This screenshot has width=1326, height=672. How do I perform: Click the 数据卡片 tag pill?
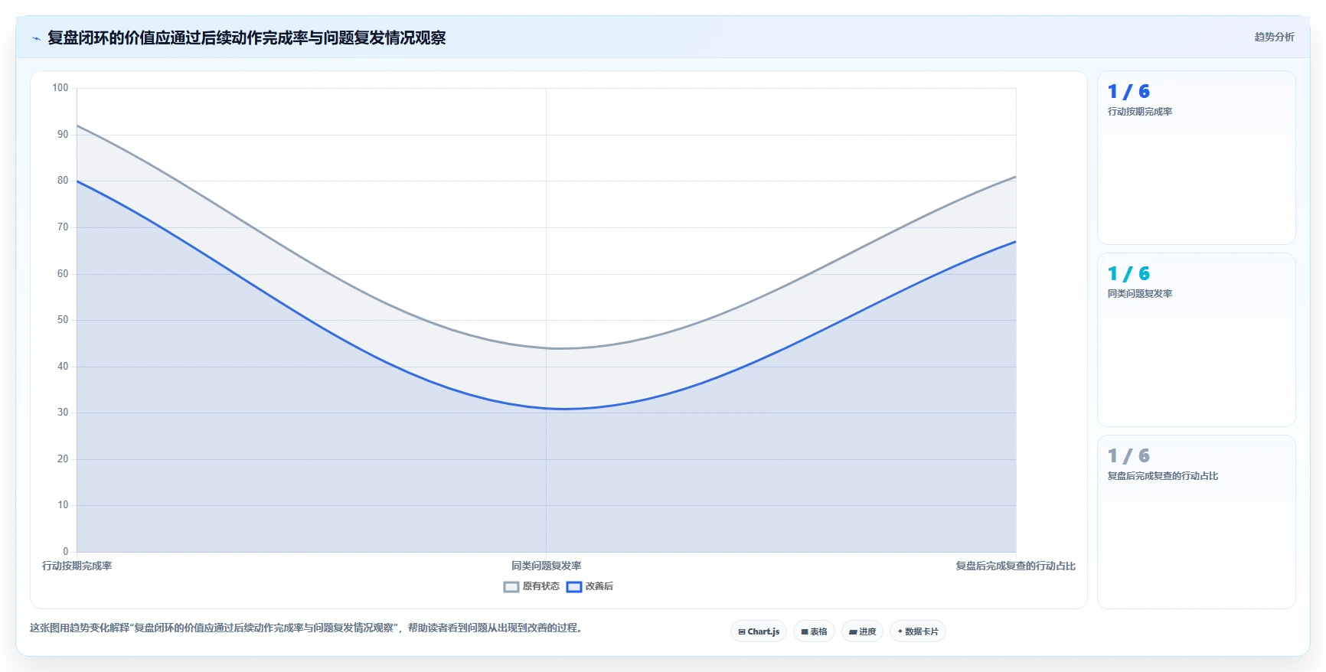pyautogui.click(x=918, y=631)
